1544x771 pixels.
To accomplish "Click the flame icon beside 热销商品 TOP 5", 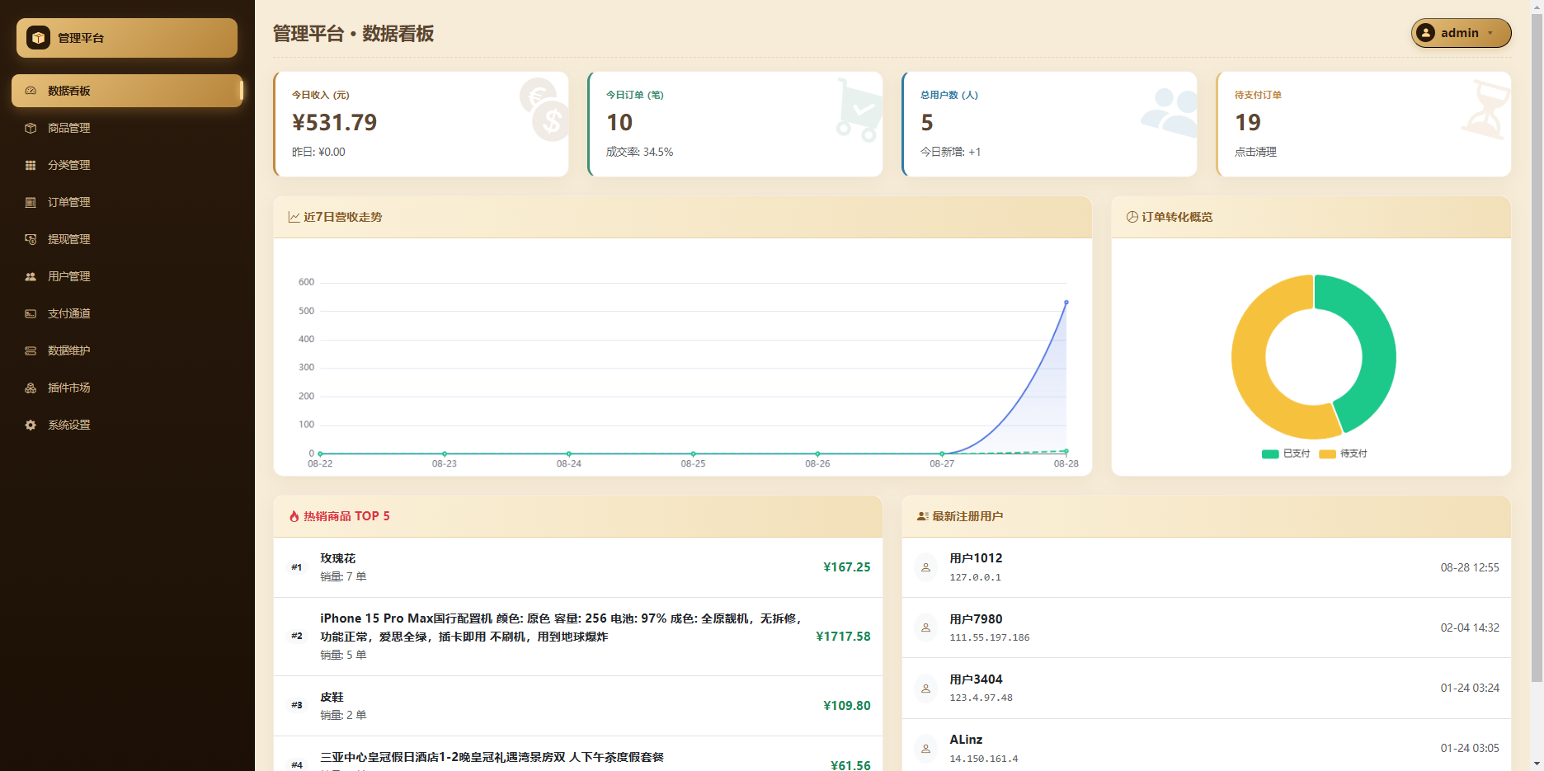I will point(294,516).
